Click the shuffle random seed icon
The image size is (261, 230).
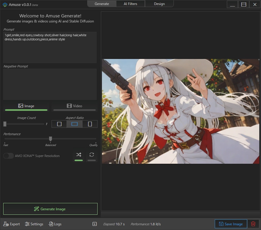coord(79,155)
